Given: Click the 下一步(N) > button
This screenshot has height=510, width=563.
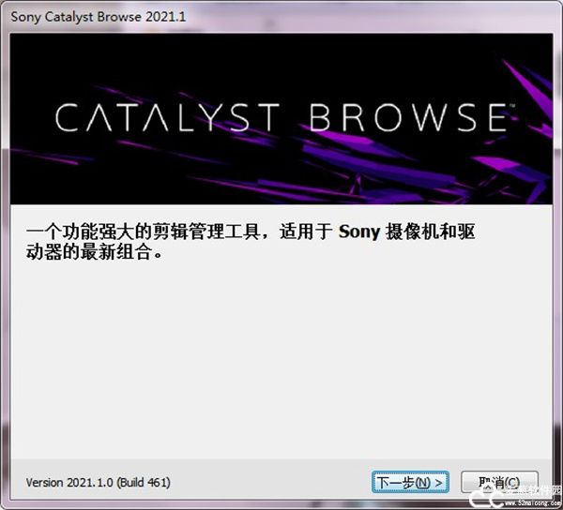Looking at the screenshot, I should (x=410, y=482).
